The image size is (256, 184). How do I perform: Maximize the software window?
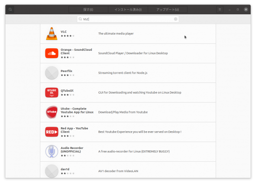(x=238, y=9)
